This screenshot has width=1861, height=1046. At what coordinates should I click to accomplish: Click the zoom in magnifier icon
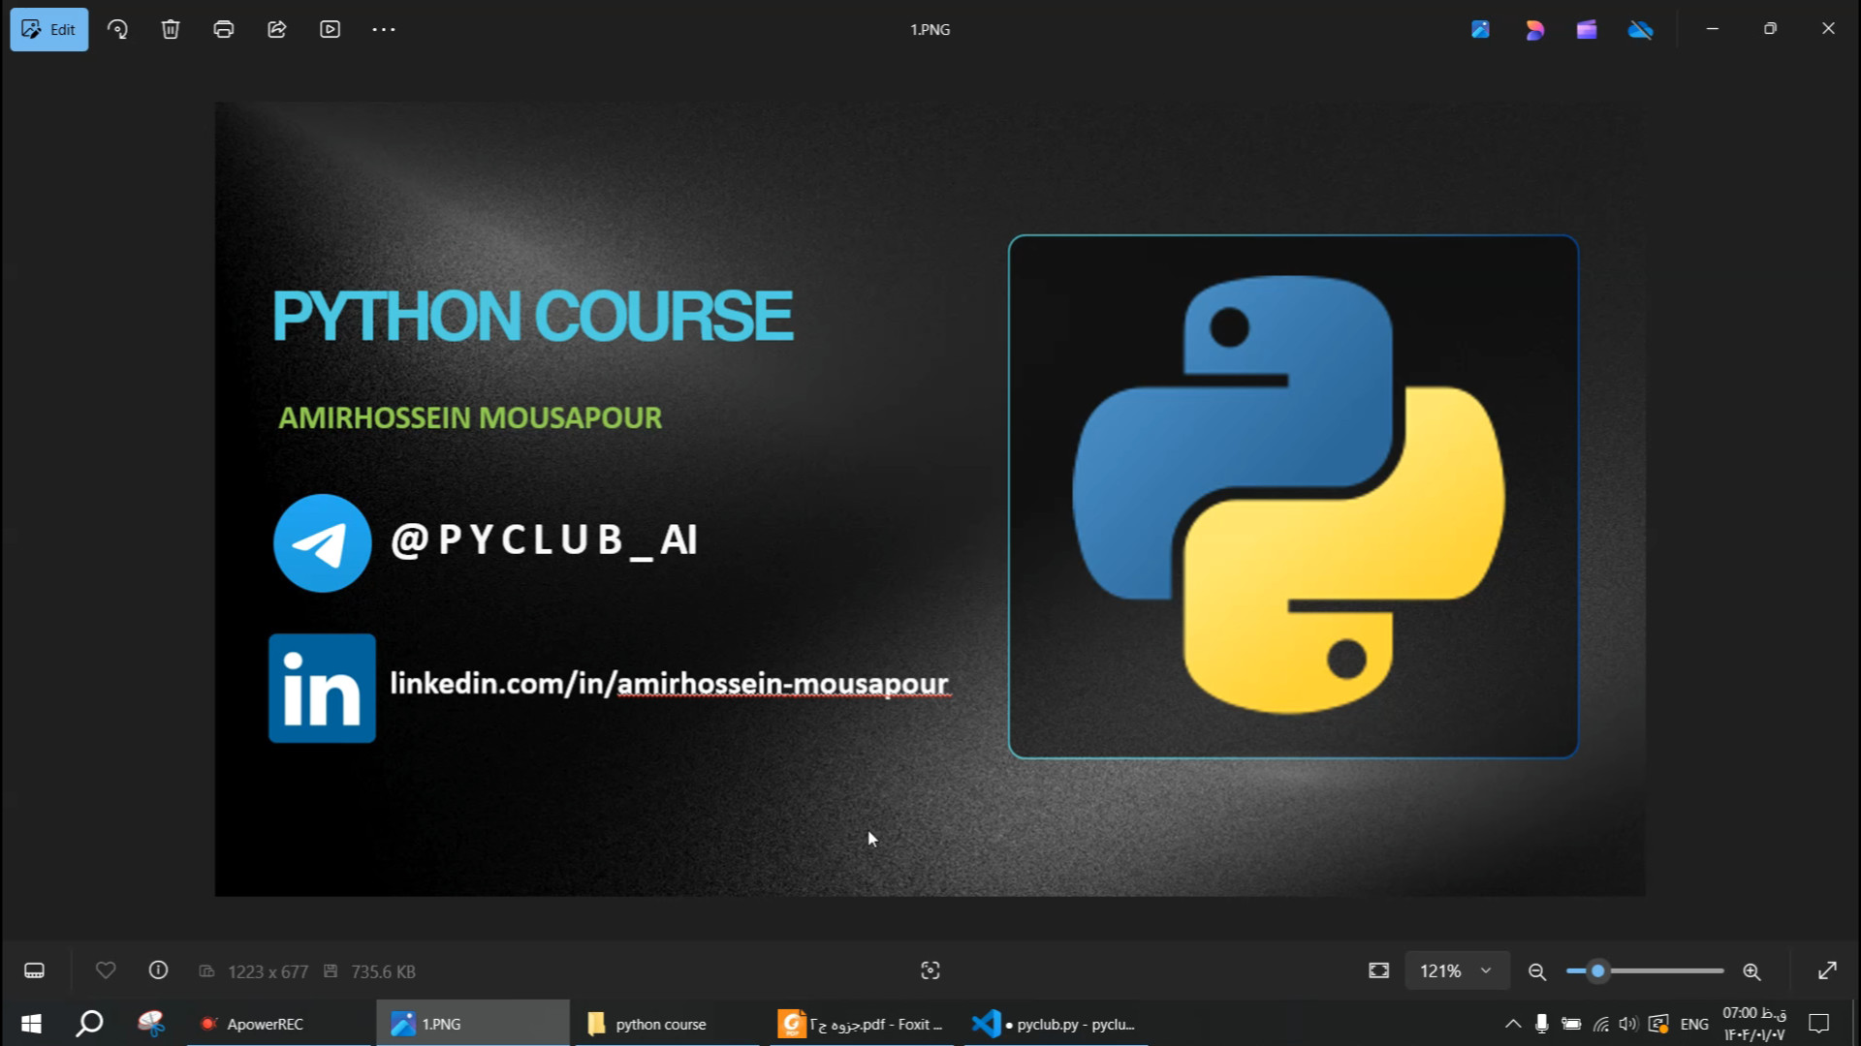[1751, 971]
